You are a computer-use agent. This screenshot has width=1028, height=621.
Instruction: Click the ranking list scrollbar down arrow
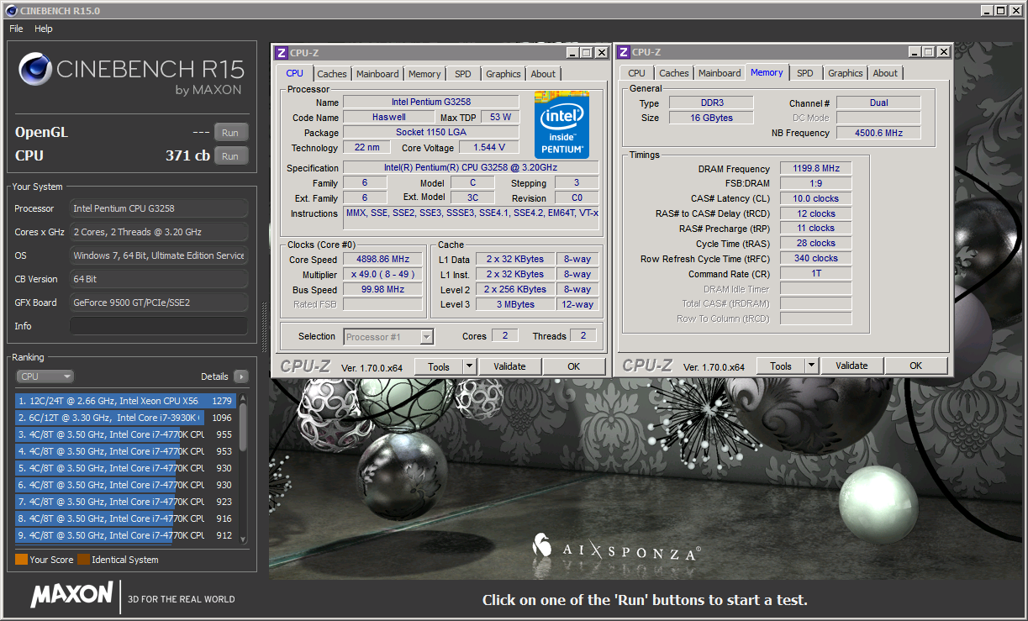pos(244,539)
